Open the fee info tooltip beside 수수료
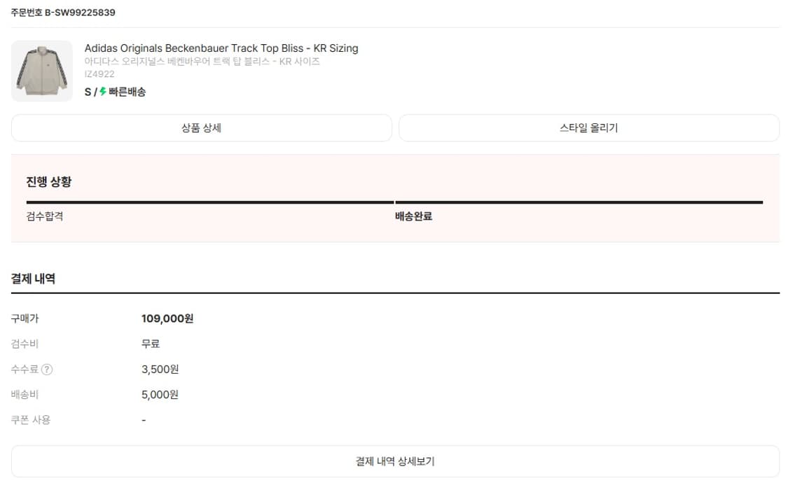The height and width of the screenshot is (497, 788). (x=48, y=369)
